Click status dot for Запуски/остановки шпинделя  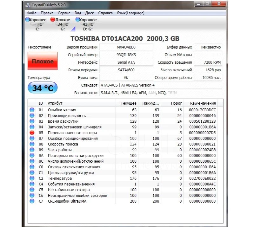click(x=32, y=127)
